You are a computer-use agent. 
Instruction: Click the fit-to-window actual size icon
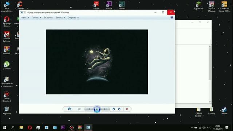(79, 109)
